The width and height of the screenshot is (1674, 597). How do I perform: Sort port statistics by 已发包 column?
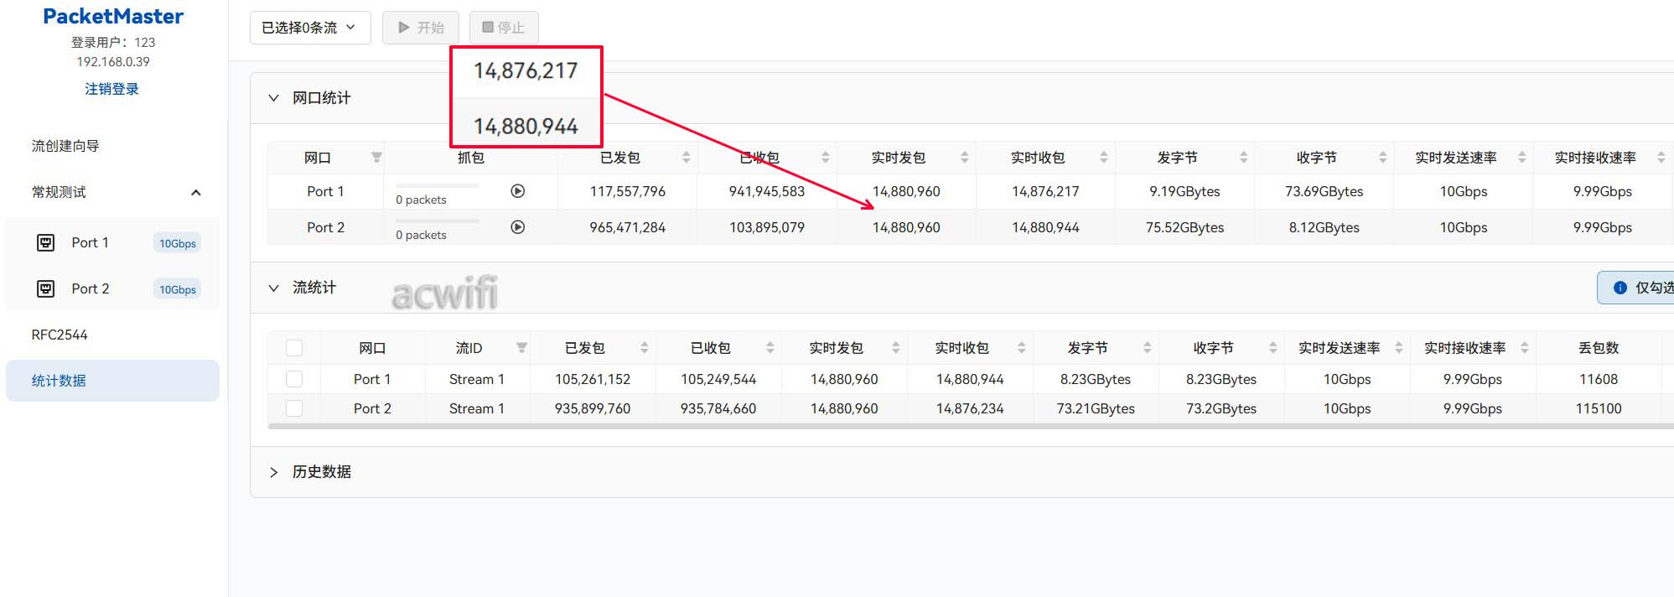[x=687, y=158]
